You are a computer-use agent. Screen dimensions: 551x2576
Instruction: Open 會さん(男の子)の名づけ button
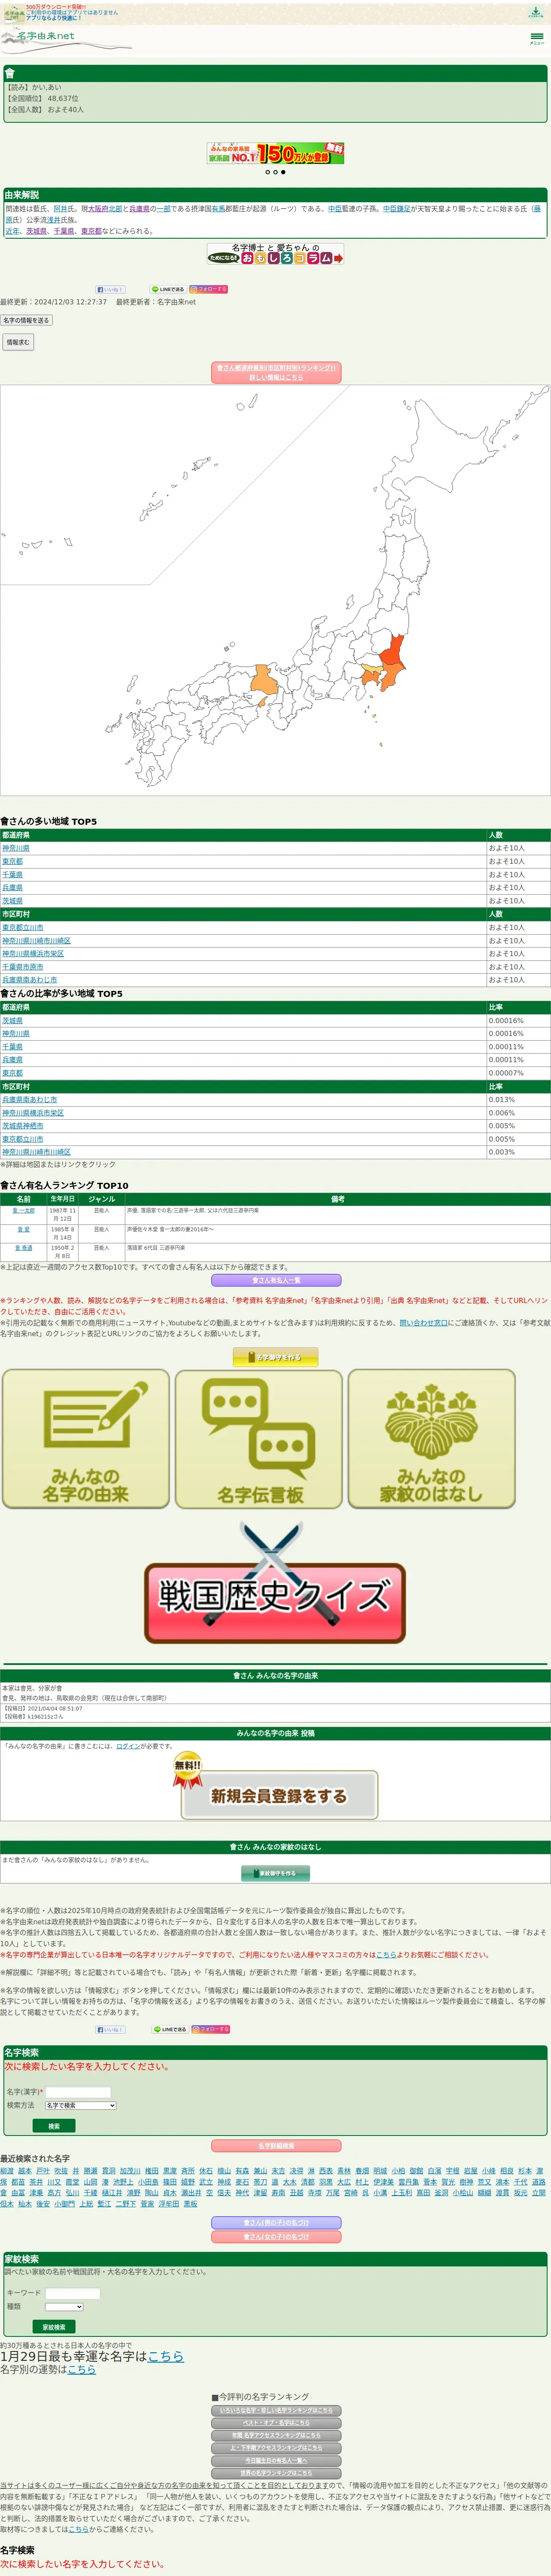pos(275,2223)
